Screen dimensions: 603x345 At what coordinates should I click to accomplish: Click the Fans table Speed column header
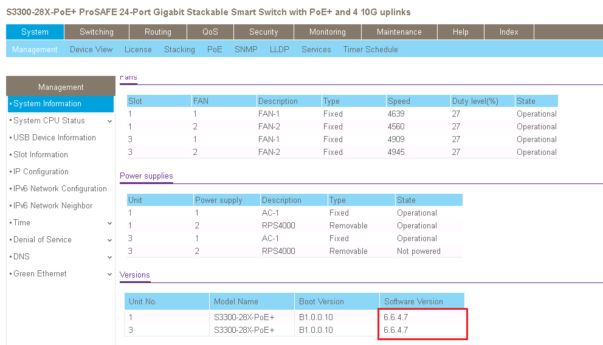[418, 101]
